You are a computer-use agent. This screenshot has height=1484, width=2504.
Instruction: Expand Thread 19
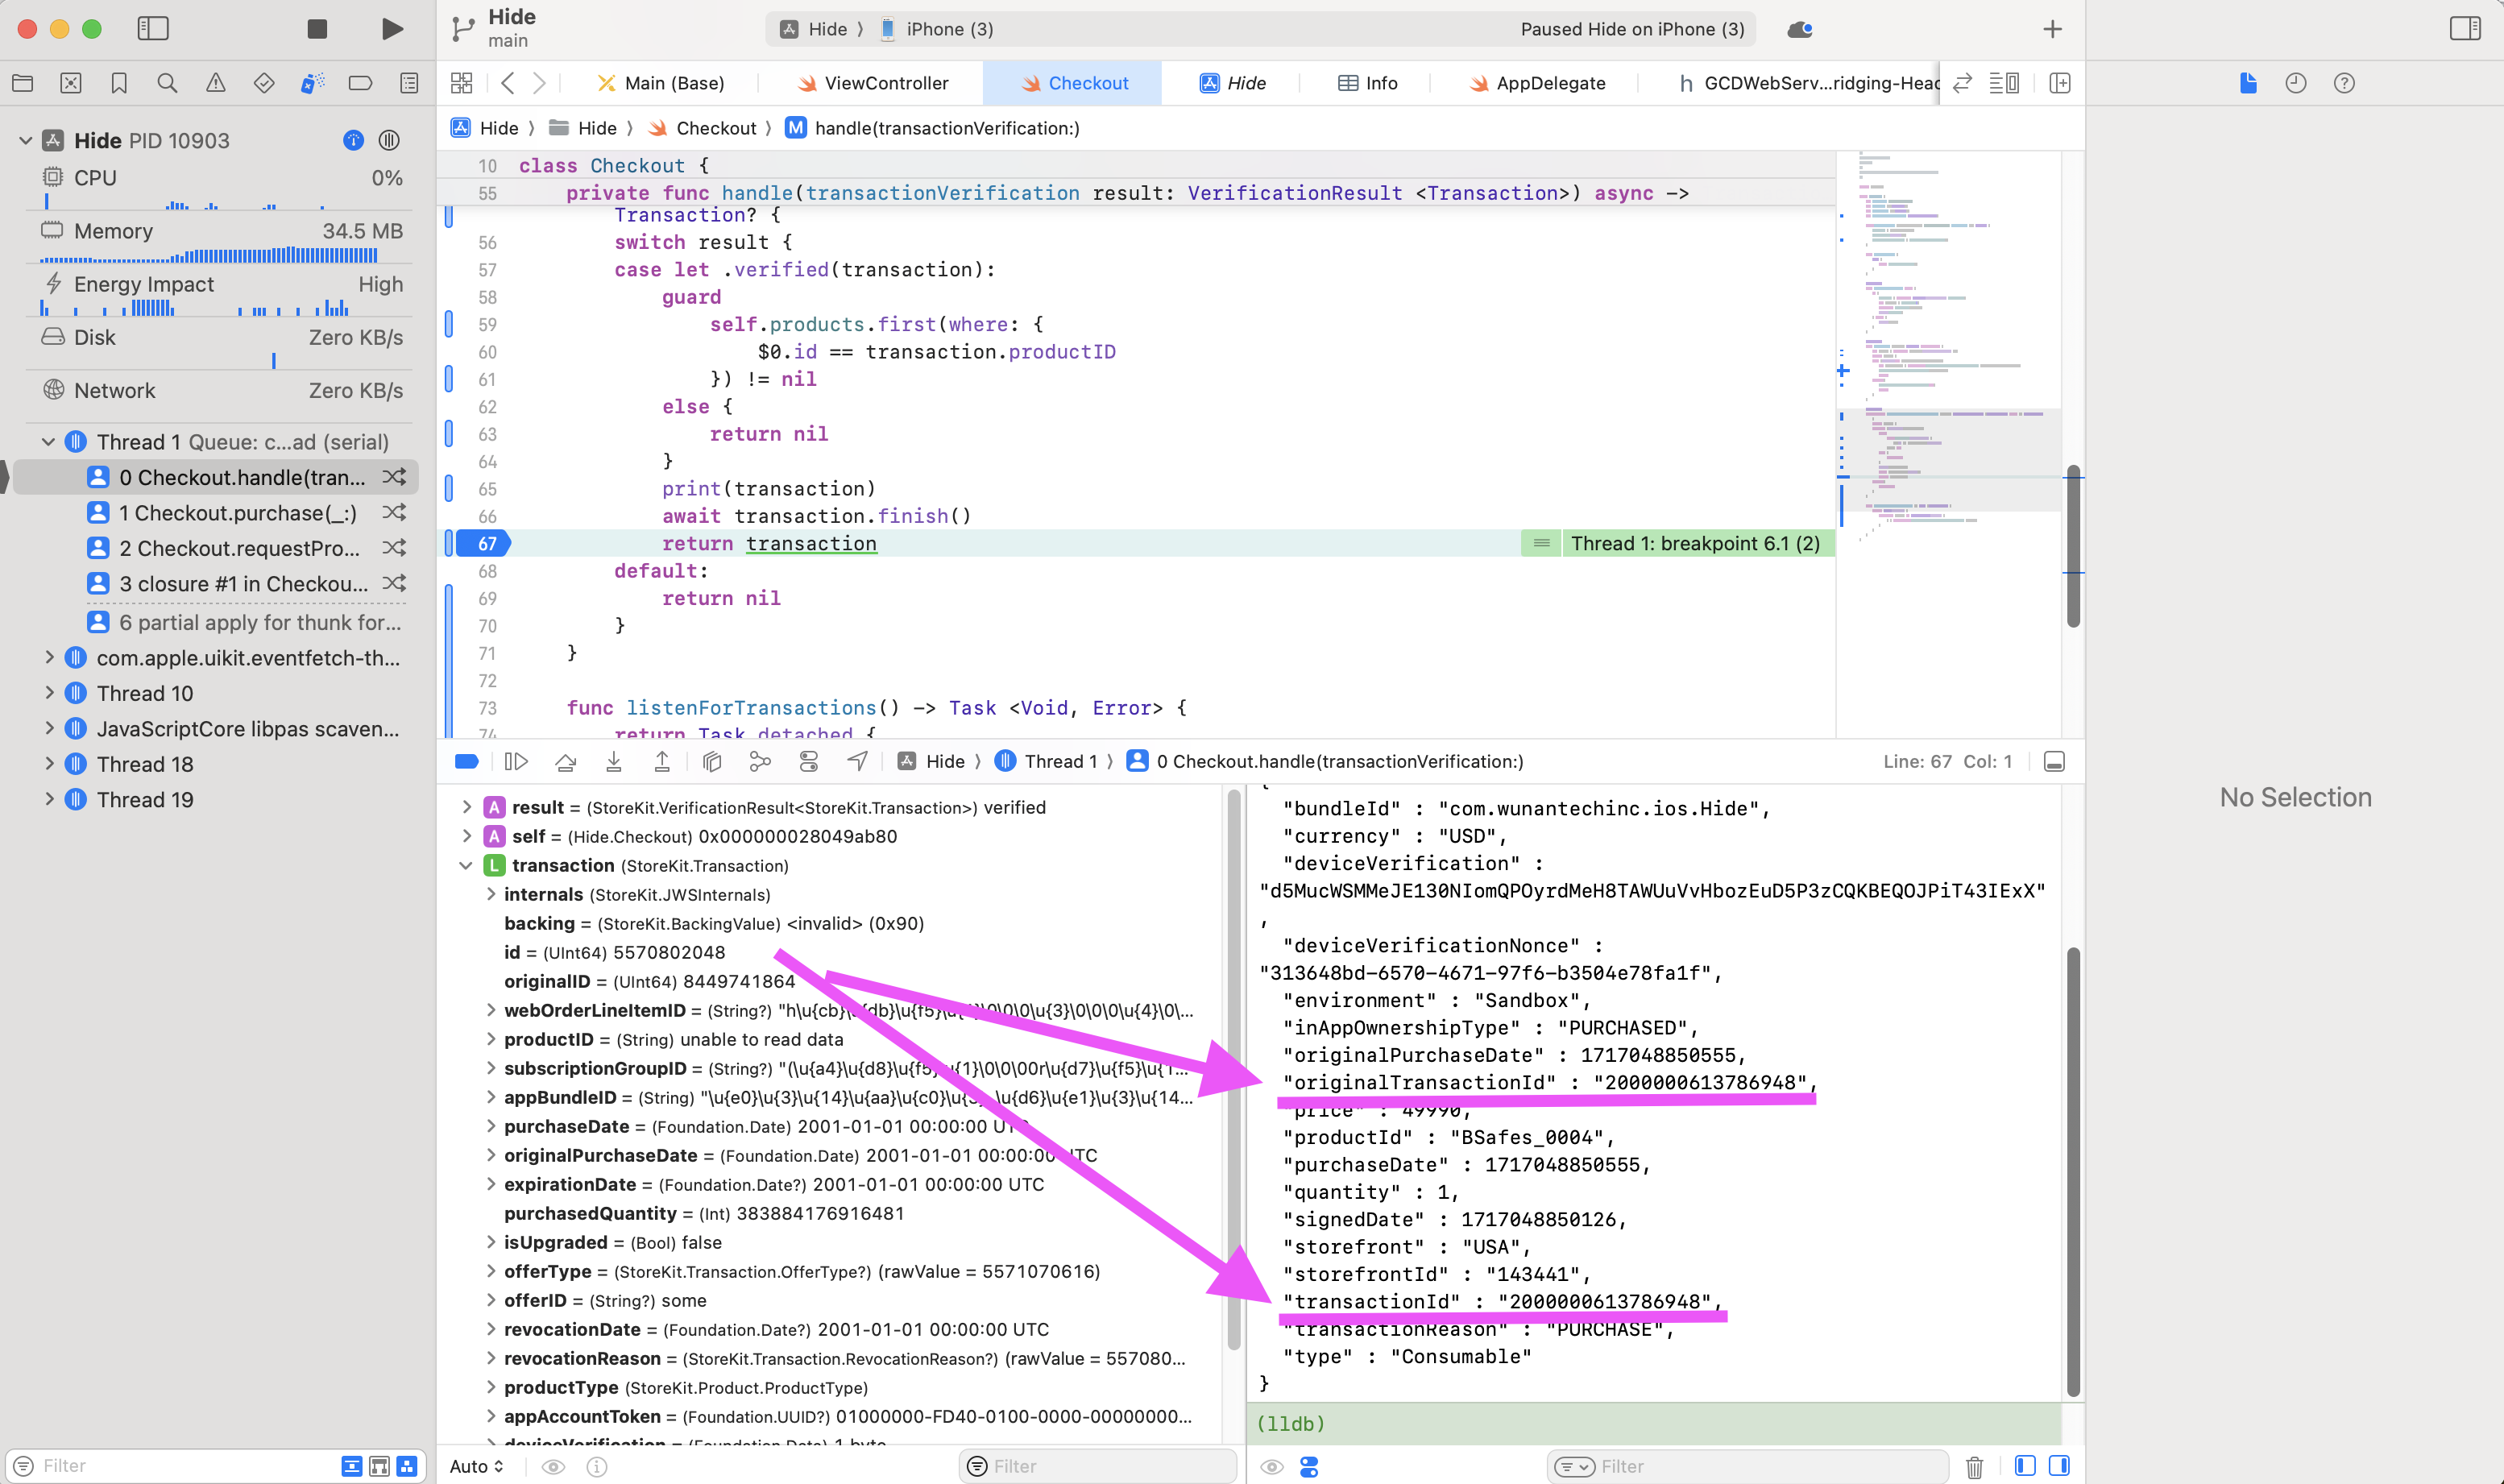click(x=48, y=798)
